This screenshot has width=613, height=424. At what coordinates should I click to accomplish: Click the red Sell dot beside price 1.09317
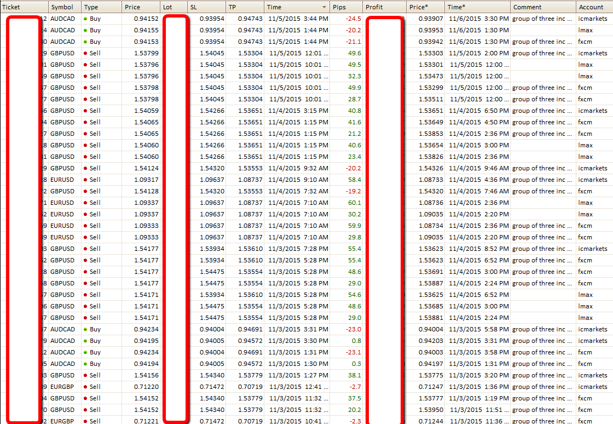(x=85, y=180)
